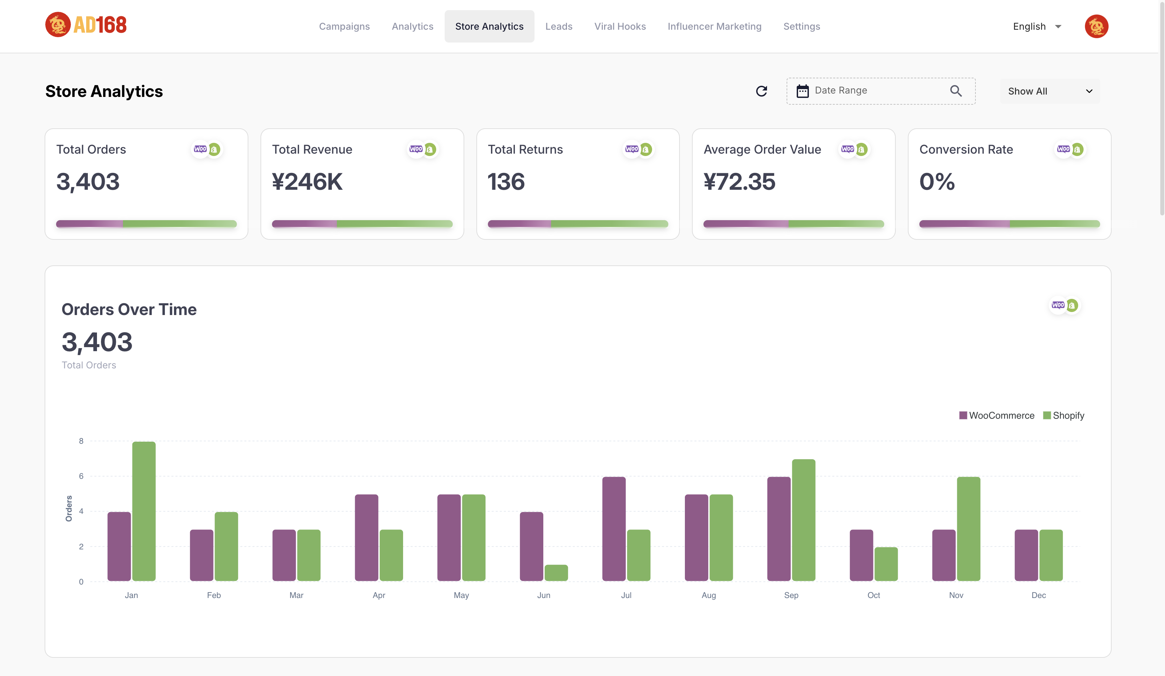Click Shopify icon on Total Orders card

point(214,149)
